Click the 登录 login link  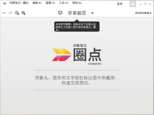(120, 4)
